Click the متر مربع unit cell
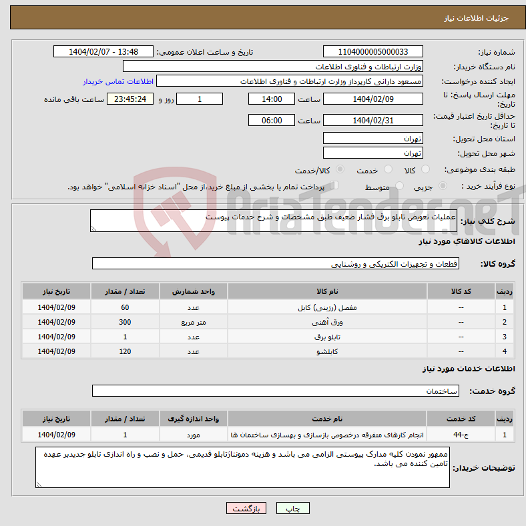Image resolution: width=526 pixels, height=526 pixels. tap(194, 322)
